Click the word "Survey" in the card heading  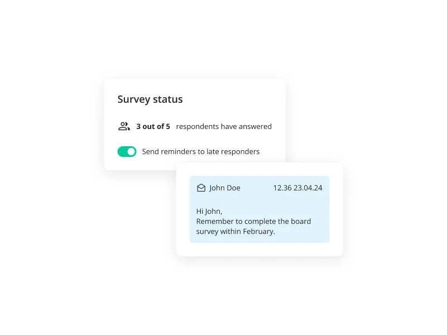coord(134,99)
